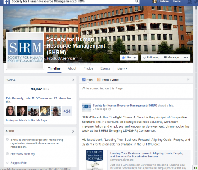This screenshot has width=198, height=170.
Task: Open the Photos tab
Action: tap(88, 68)
